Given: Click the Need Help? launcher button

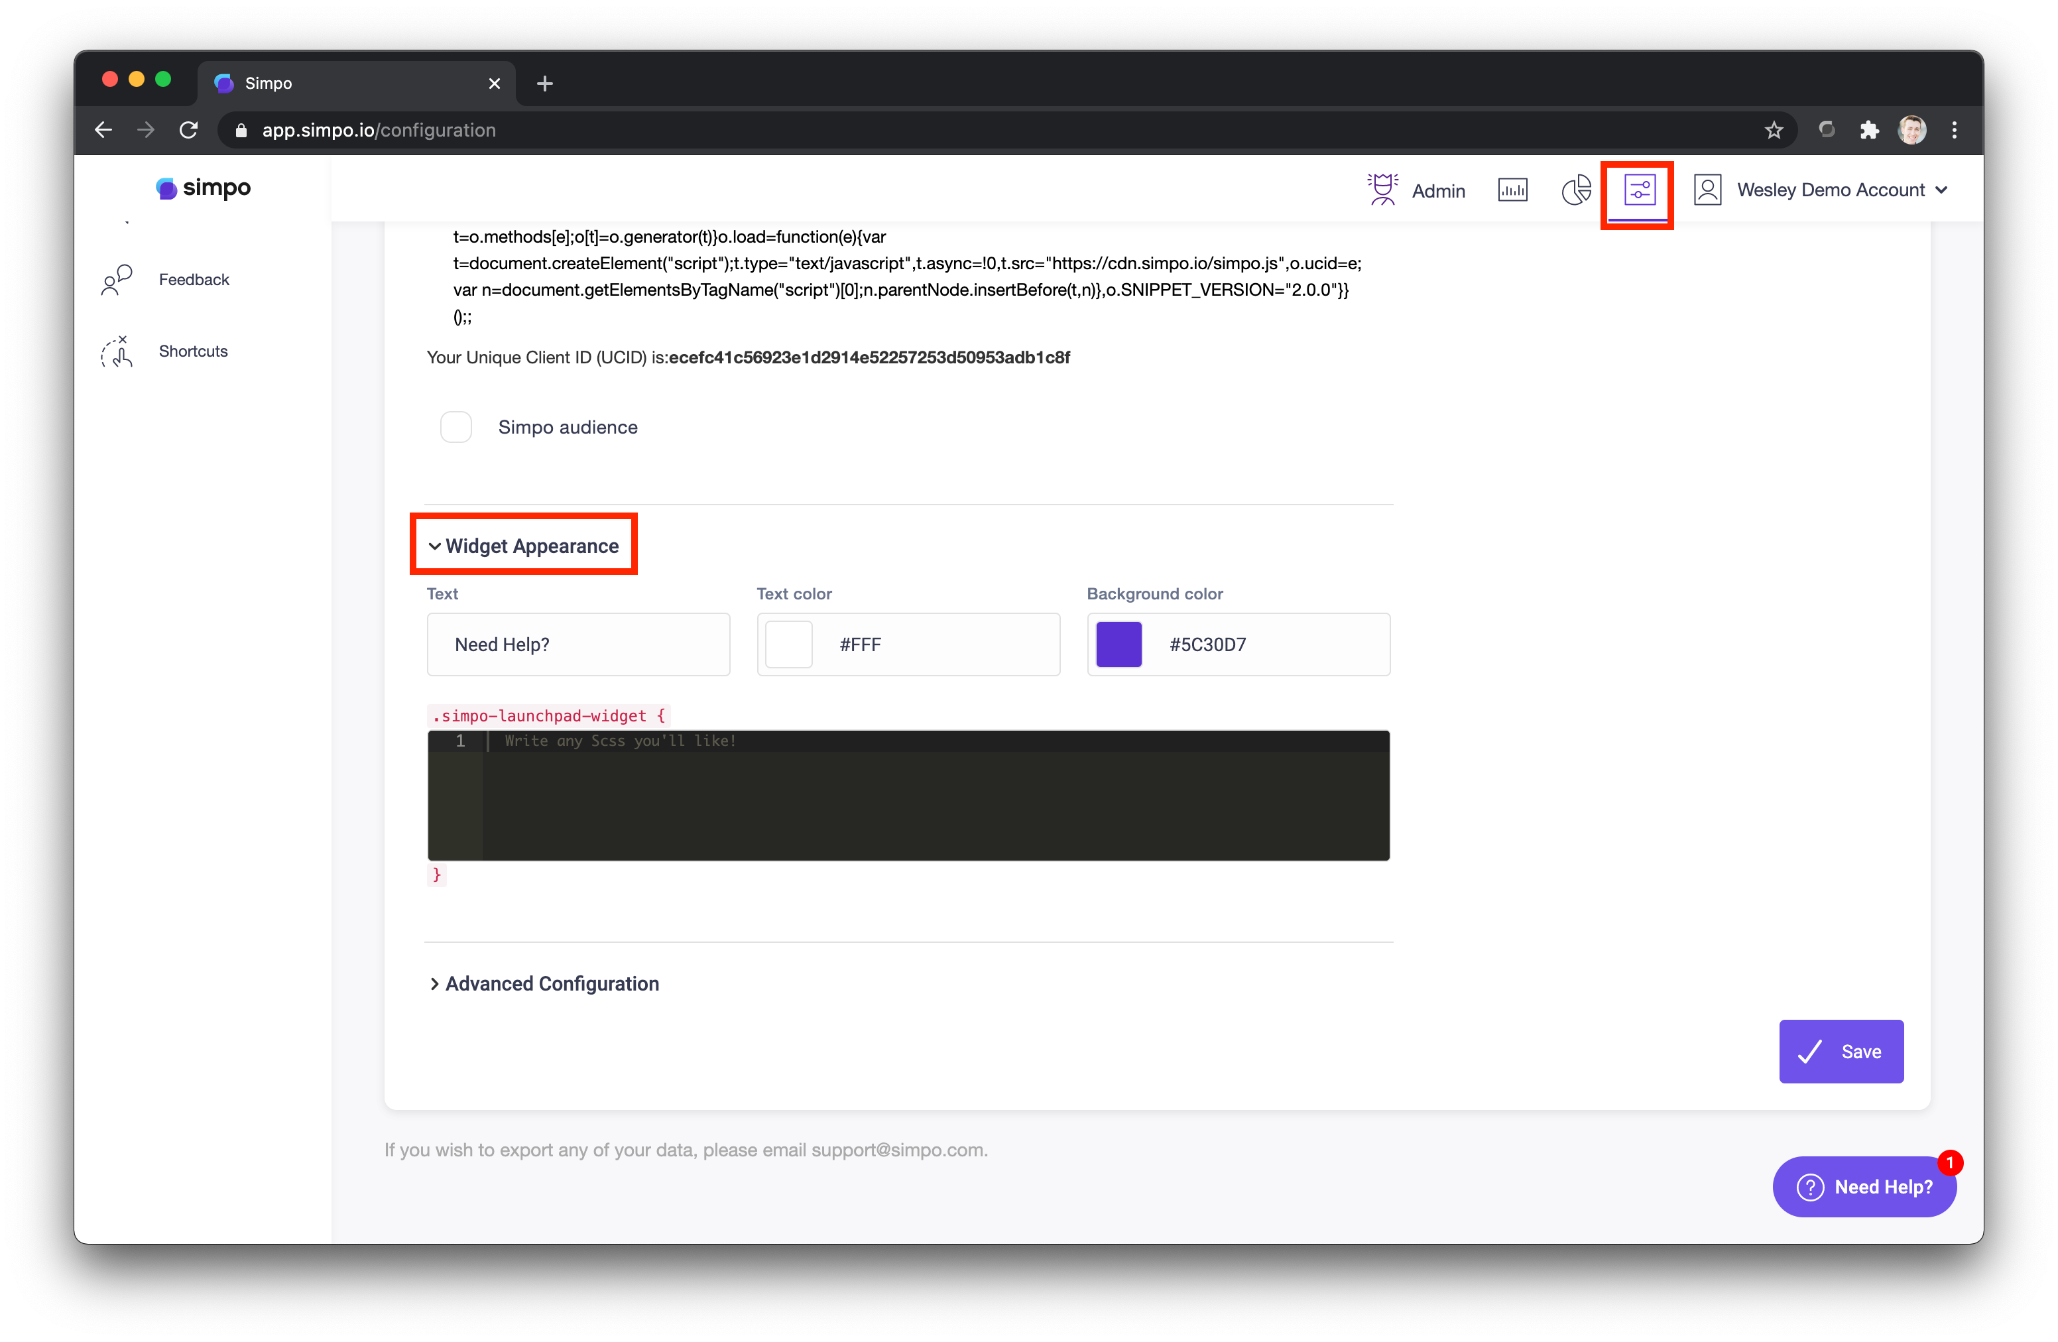Looking at the screenshot, I should point(1864,1186).
